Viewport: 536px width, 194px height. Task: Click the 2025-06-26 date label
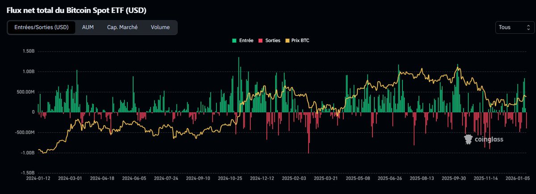[389, 178]
